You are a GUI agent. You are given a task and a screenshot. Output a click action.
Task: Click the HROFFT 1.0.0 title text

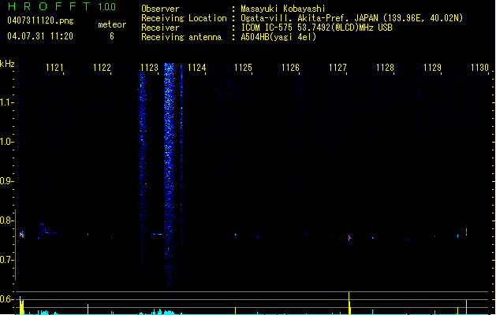pyautogui.click(x=62, y=6)
